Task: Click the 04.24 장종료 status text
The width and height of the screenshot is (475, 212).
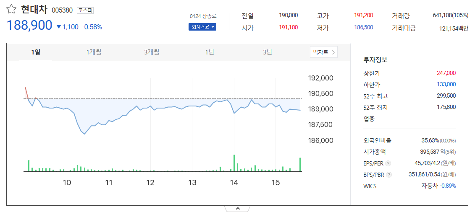Action: tap(203, 16)
